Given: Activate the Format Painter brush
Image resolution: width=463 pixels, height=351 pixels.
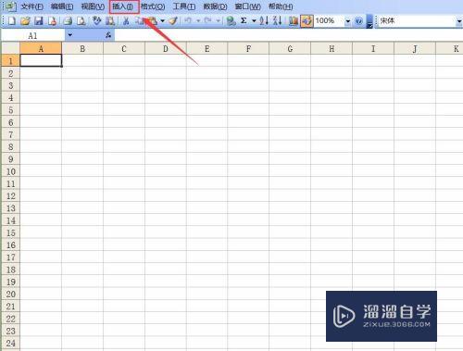Looking at the screenshot, I should click(x=173, y=21).
